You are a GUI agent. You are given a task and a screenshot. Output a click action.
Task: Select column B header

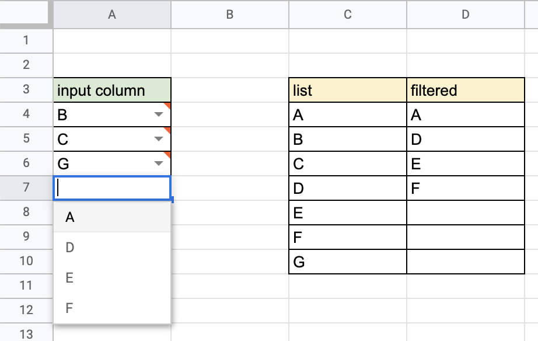tap(230, 15)
